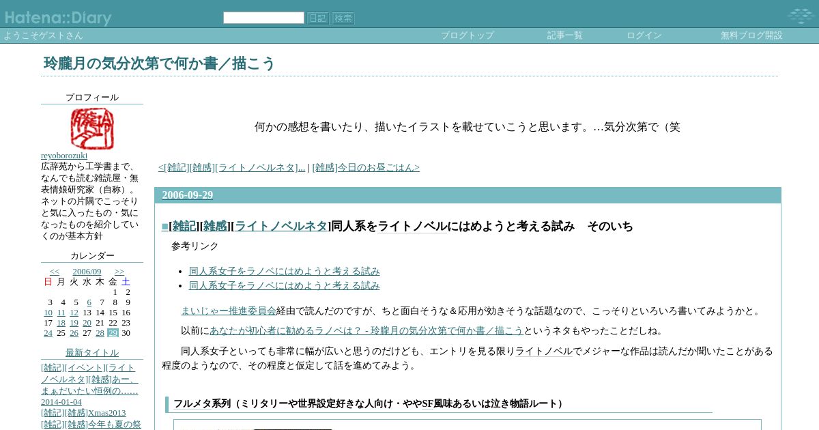Open the second 同人系女子をラノベにはめようと考える試み link
819x430 pixels.
tap(285, 286)
